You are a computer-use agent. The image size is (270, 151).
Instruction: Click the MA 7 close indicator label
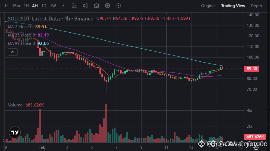[x=20, y=27]
